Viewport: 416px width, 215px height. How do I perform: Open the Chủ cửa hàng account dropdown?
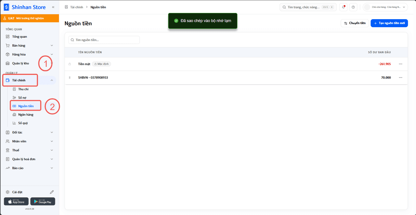pos(385,7)
